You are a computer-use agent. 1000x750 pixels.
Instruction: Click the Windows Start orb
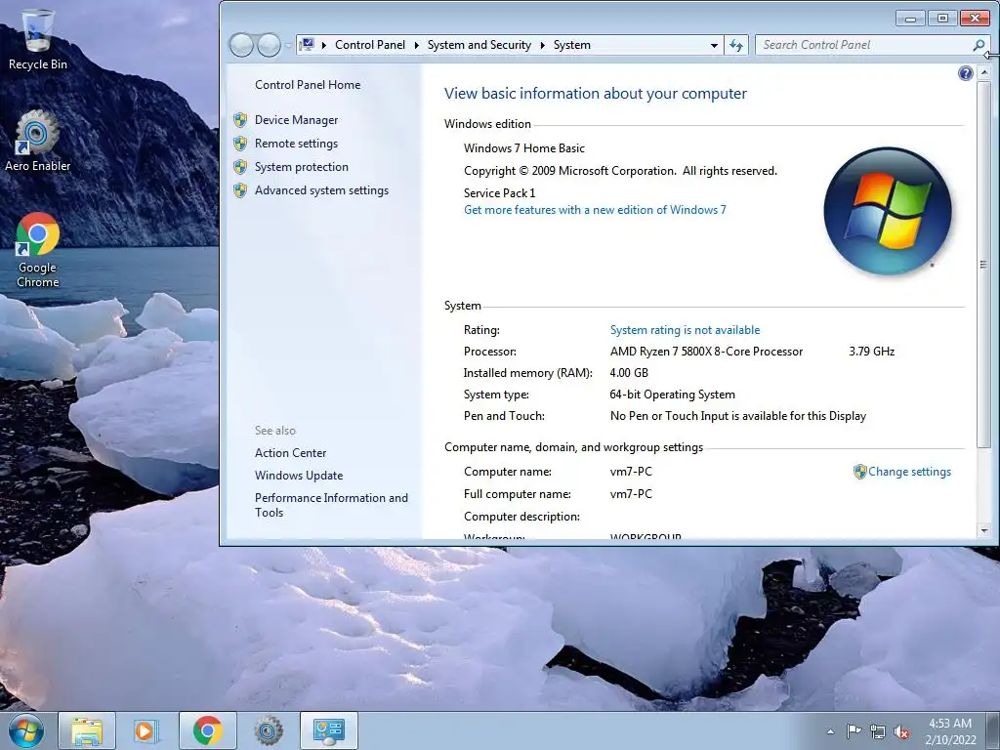click(x=26, y=730)
